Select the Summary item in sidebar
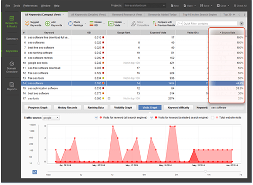This screenshot has width=253, height=185. pos(12,39)
